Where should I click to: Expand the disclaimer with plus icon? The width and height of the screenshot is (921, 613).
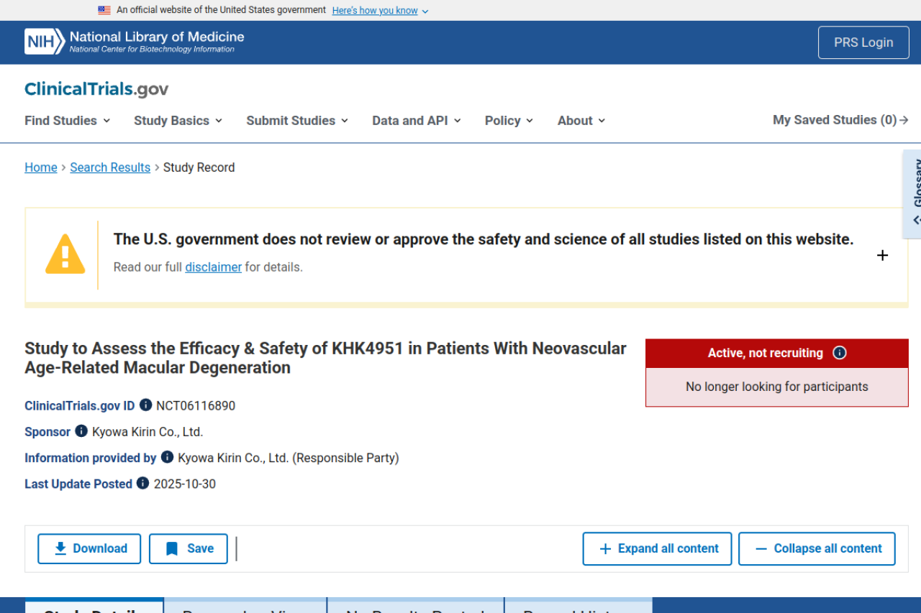click(882, 255)
